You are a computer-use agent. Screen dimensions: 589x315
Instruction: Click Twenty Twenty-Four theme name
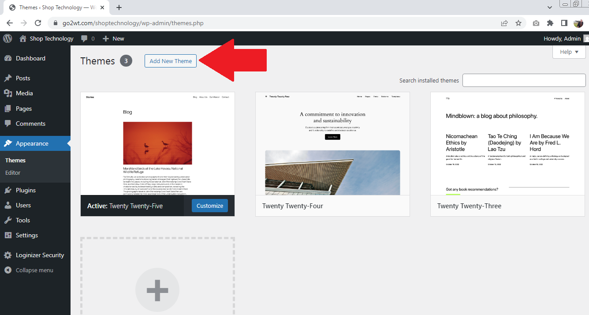tap(293, 206)
